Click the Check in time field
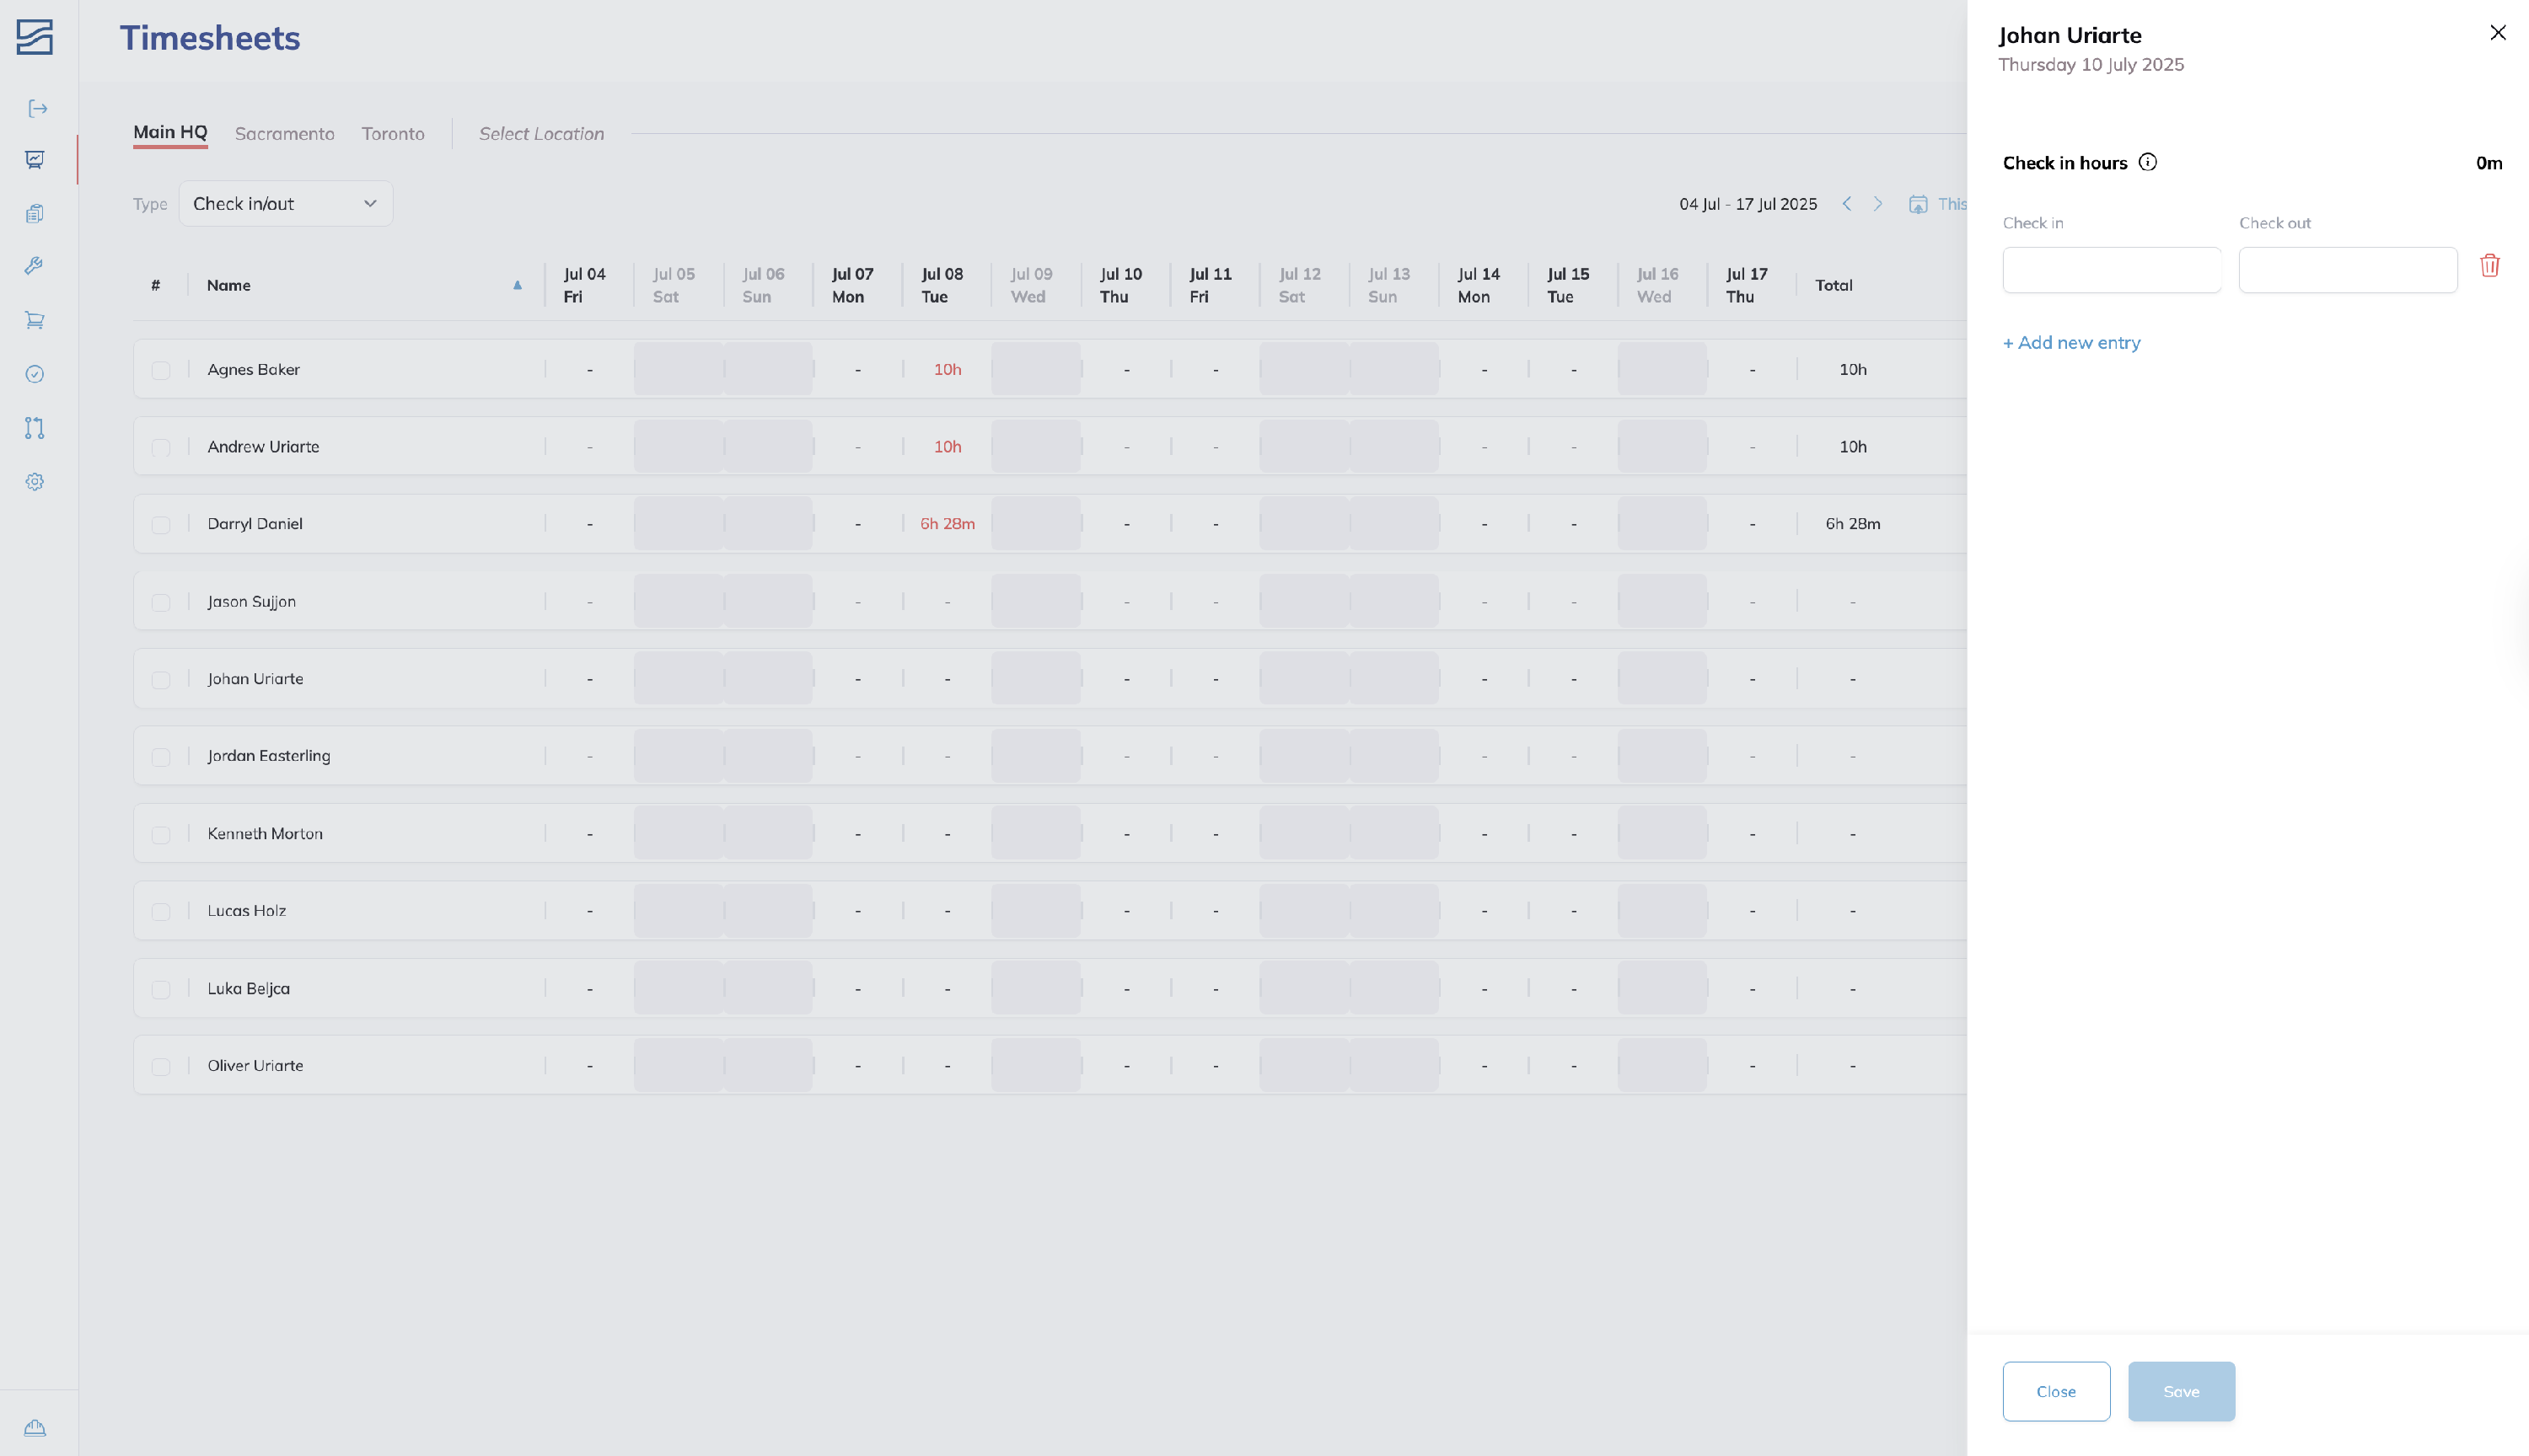 2112,270
